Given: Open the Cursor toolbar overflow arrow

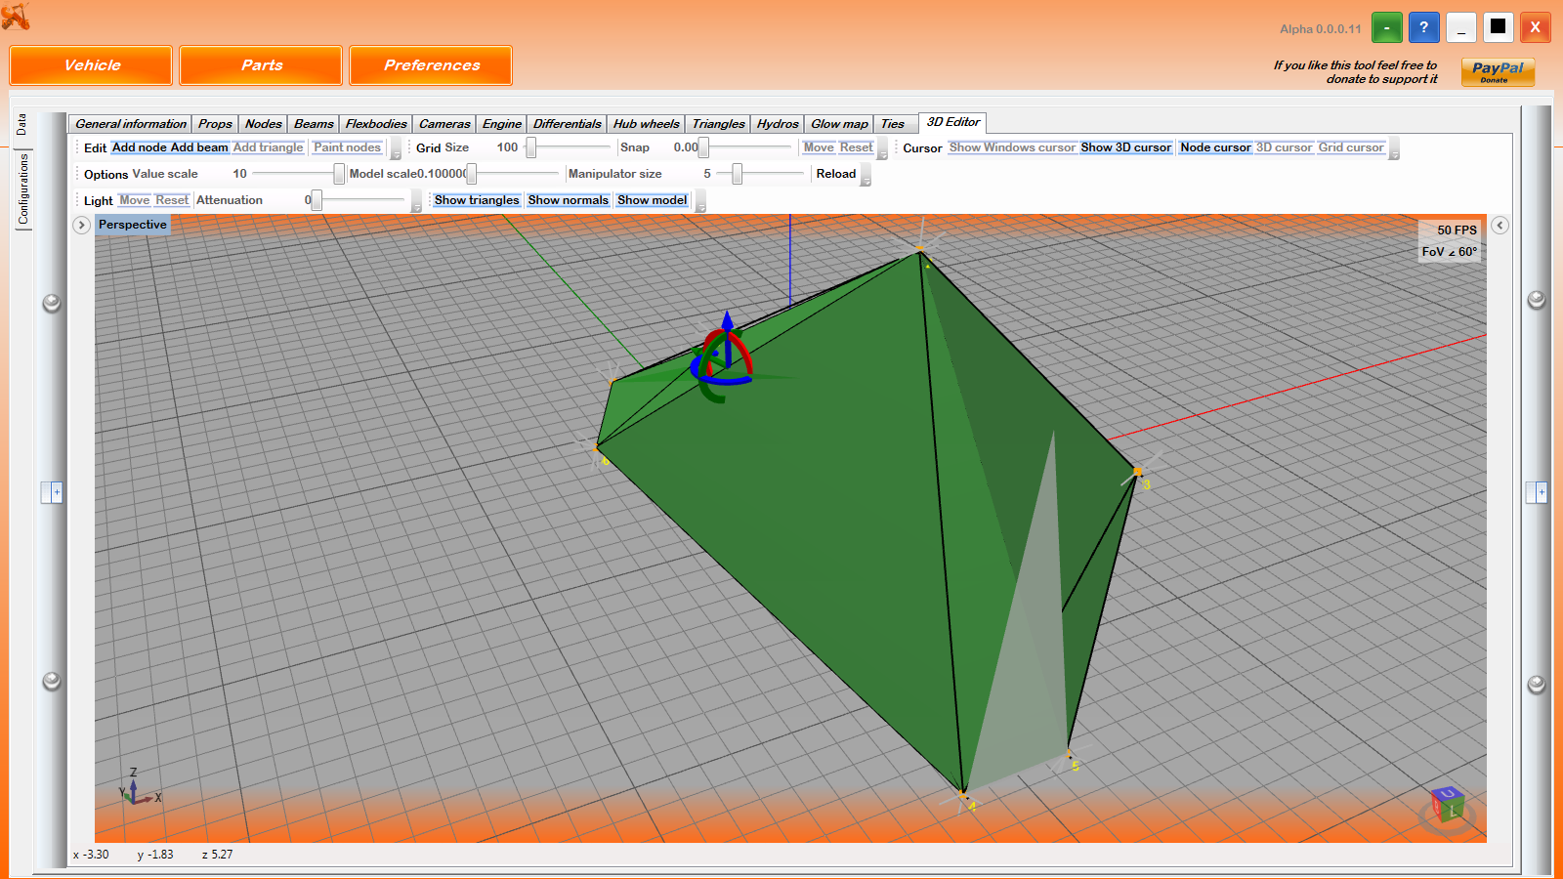Looking at the screenshot, I should [x=1394, y=149].
